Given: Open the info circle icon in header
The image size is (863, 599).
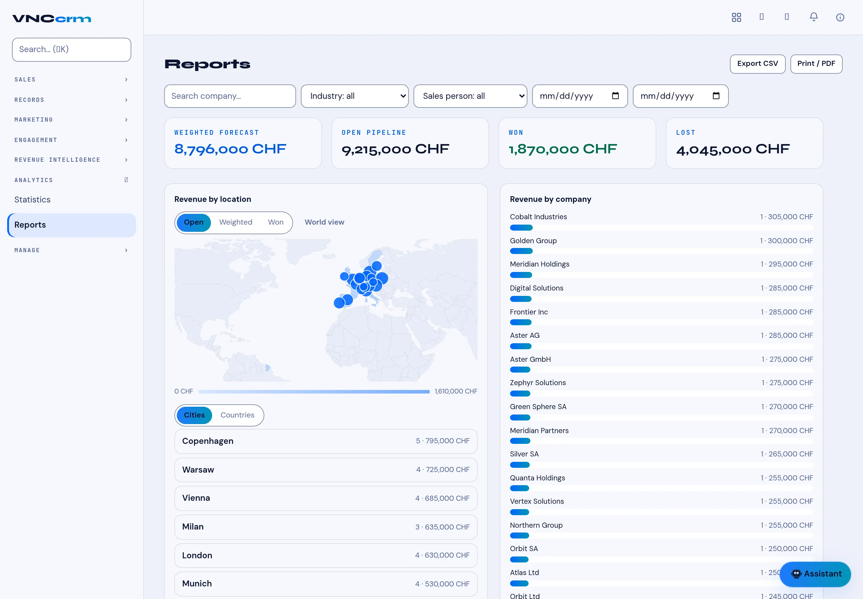Looking at the screenshot, I should 840,17.
